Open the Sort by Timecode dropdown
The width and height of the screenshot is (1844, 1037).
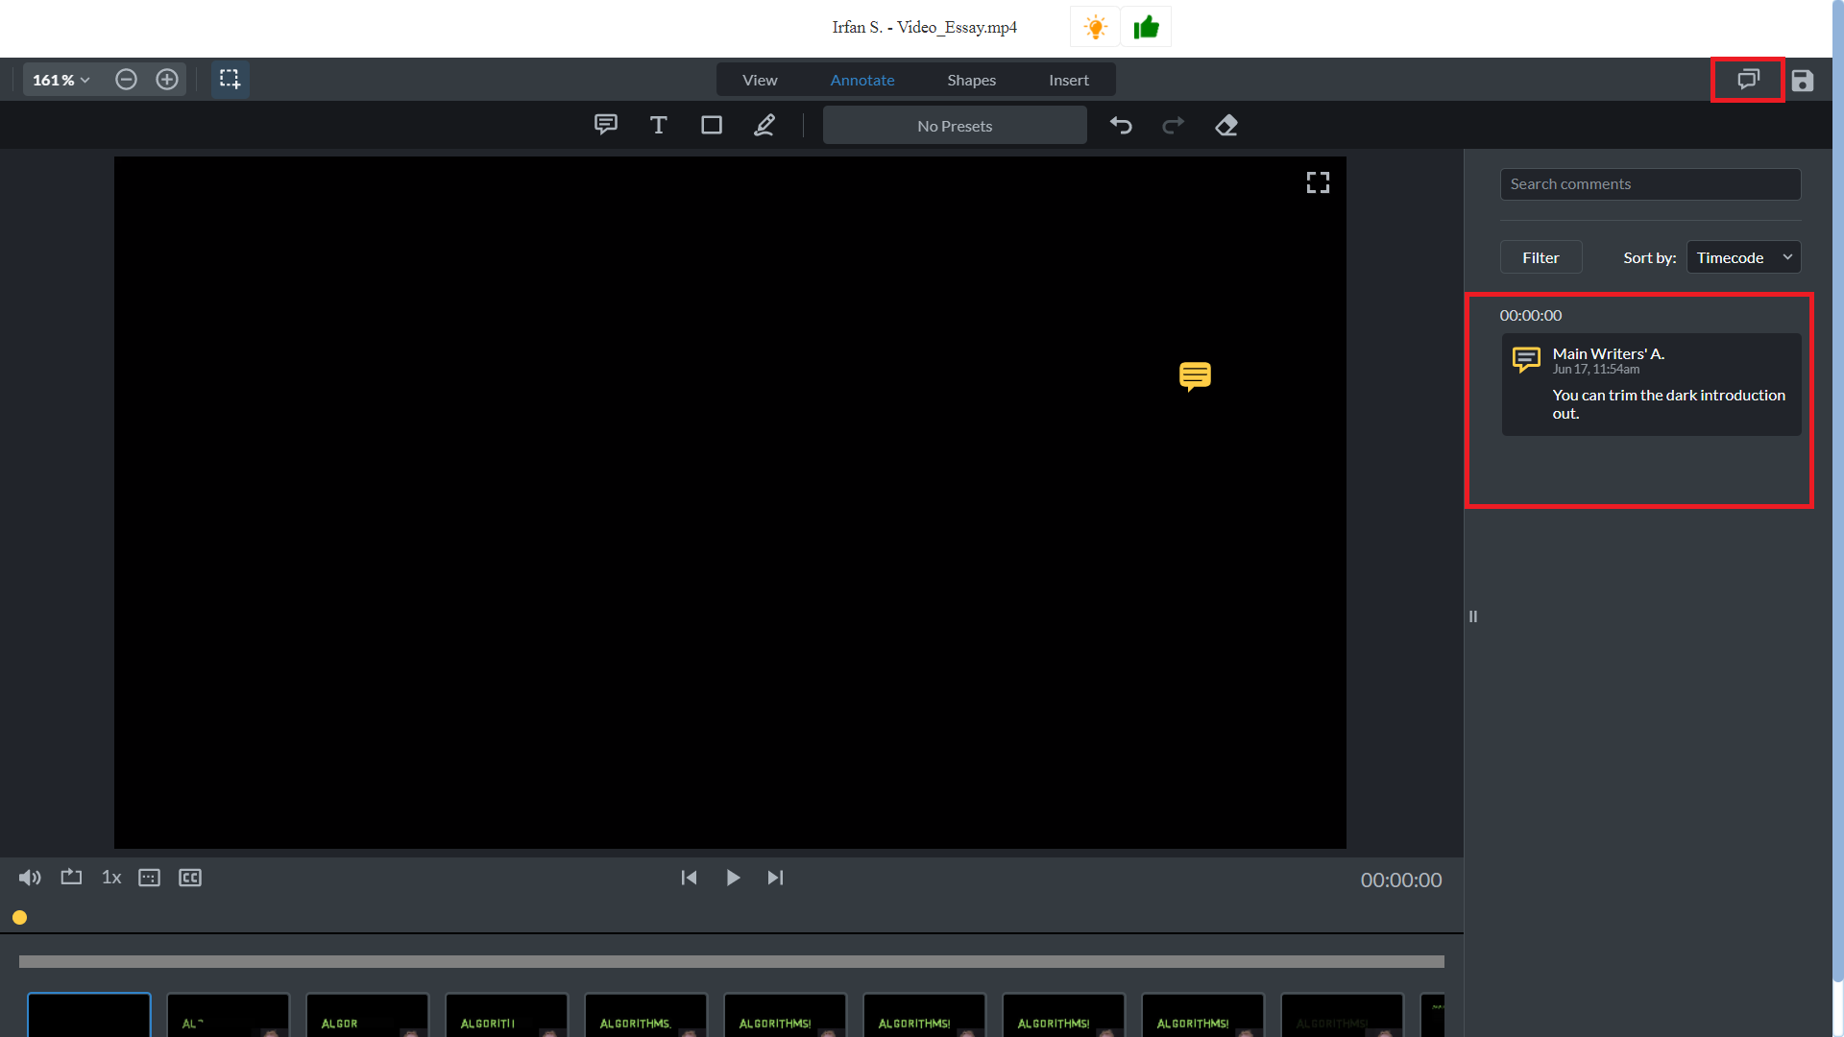pyautogui.click(x=1743, y=257)
